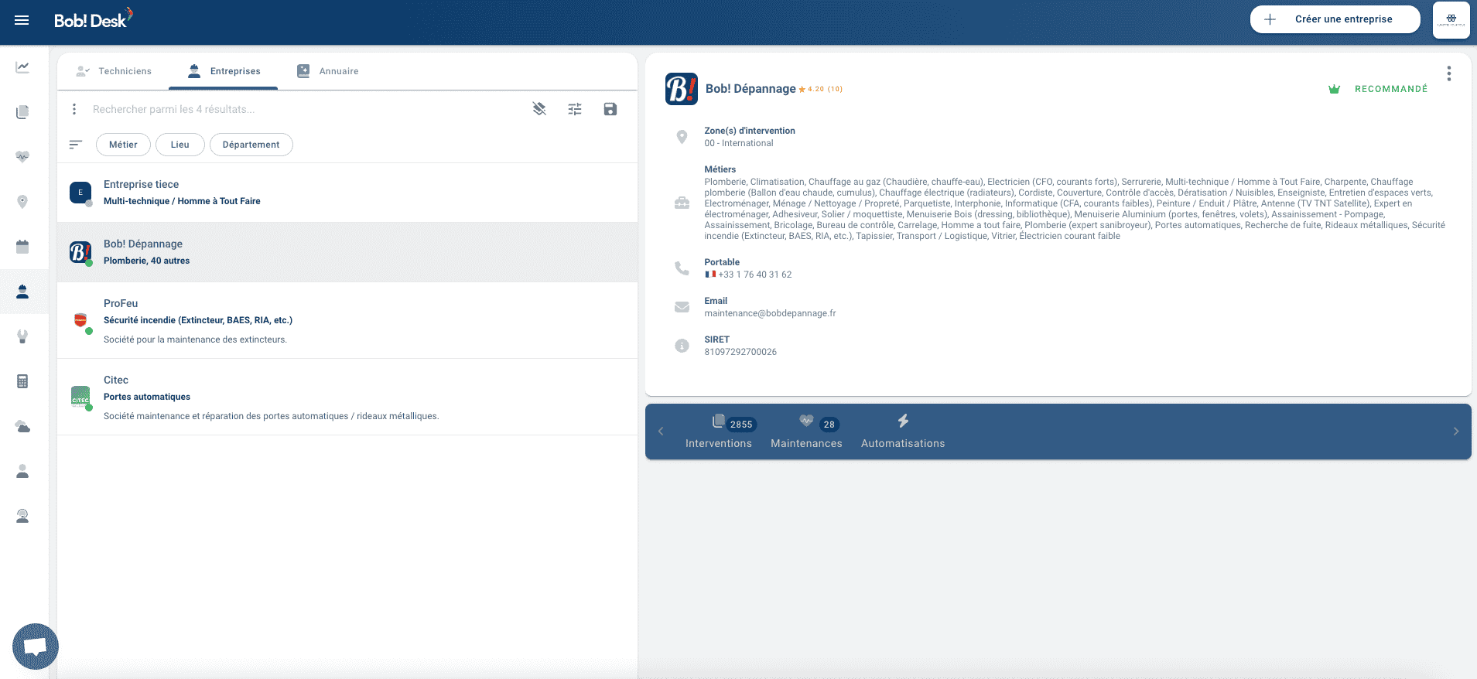Switch to the Entreprises tab
1477x679 pixels.
224,71
